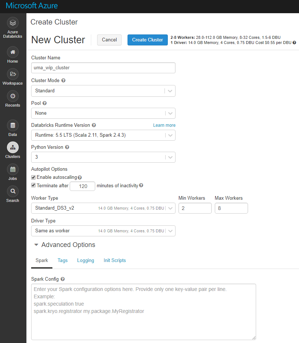Click the Spark Config help icon
Image resolution: width=299 pixels, height=343 pixels.
click(63, 279)
